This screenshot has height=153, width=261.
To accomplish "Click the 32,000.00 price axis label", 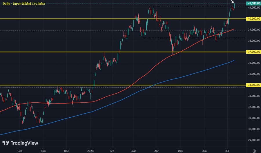I will 252,107.
